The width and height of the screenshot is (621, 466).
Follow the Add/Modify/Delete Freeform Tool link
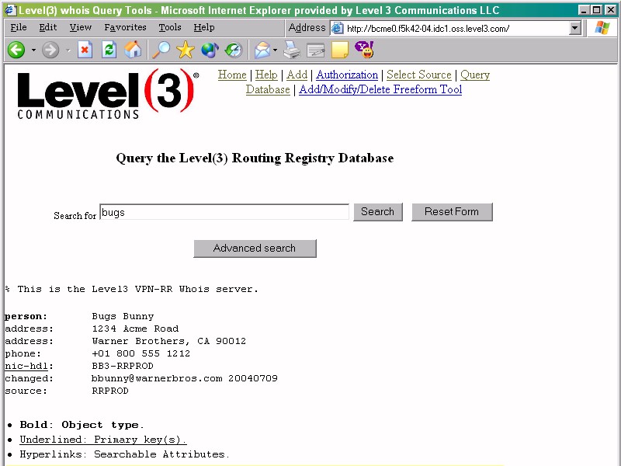pyautogui.click(x=380, y=89)
